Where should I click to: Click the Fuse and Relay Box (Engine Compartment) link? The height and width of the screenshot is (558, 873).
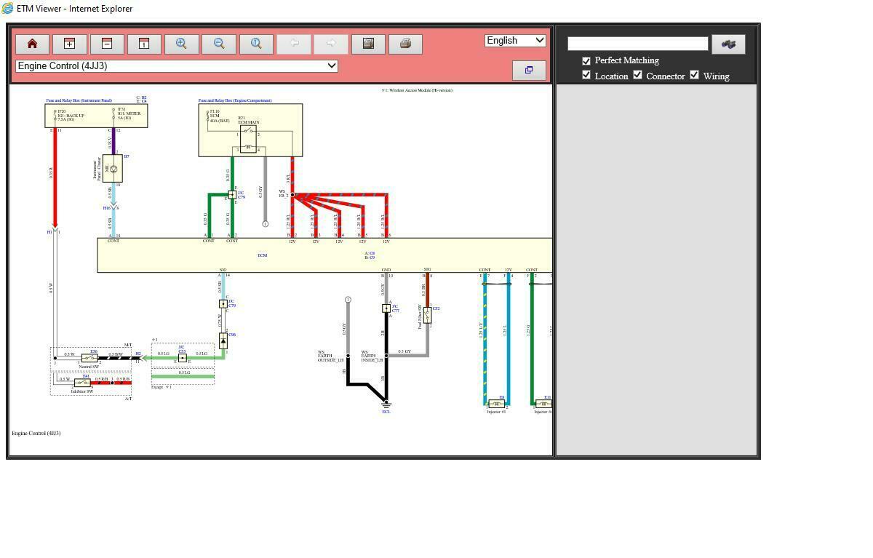[x=224, y=100]
